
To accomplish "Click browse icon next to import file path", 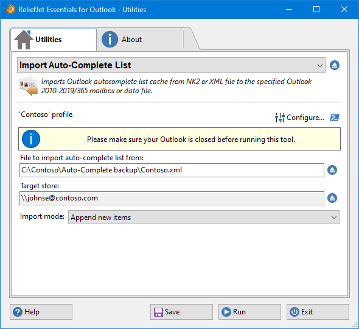I will click(x=332, y=170).
